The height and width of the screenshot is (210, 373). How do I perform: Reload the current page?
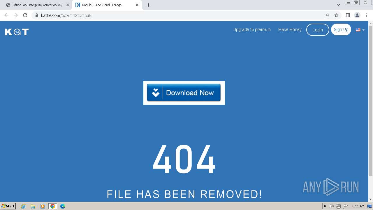(x=25, y=15)
